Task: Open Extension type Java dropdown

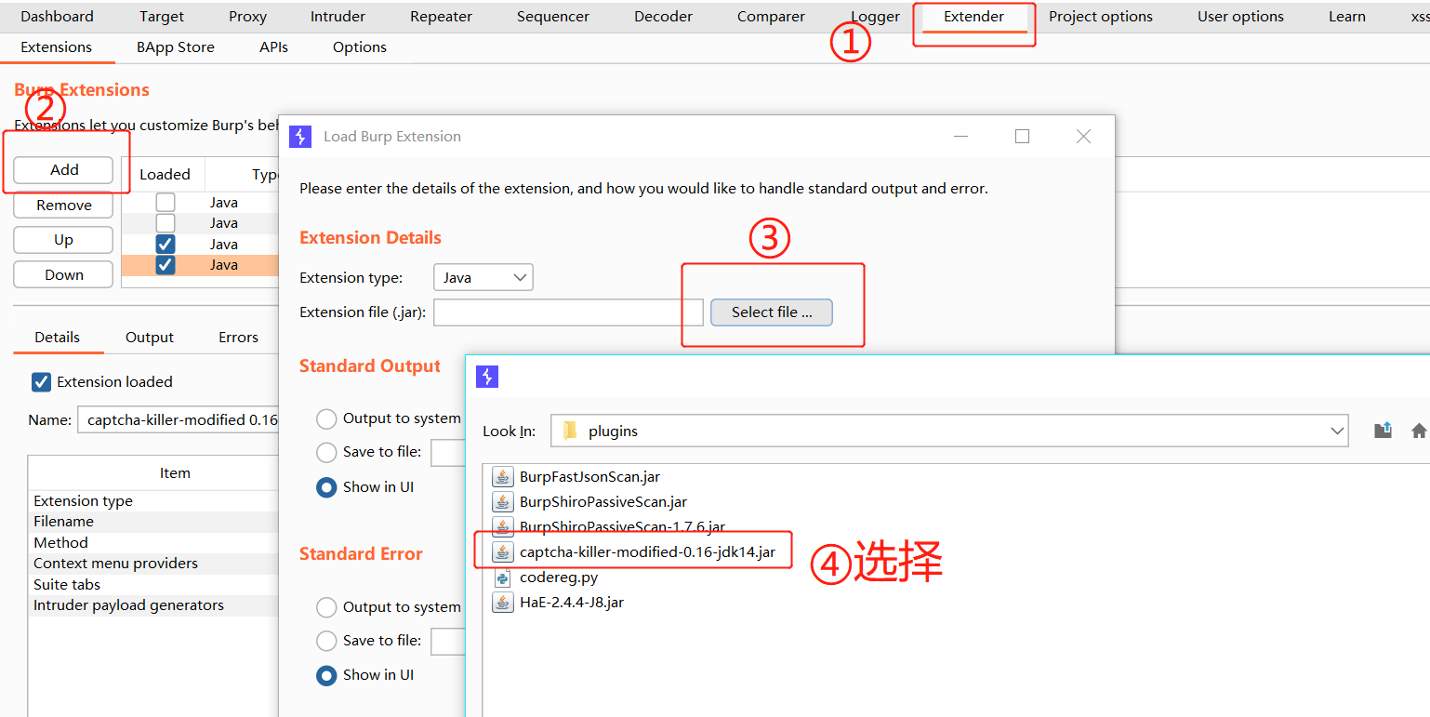Action: click(483, 277)
